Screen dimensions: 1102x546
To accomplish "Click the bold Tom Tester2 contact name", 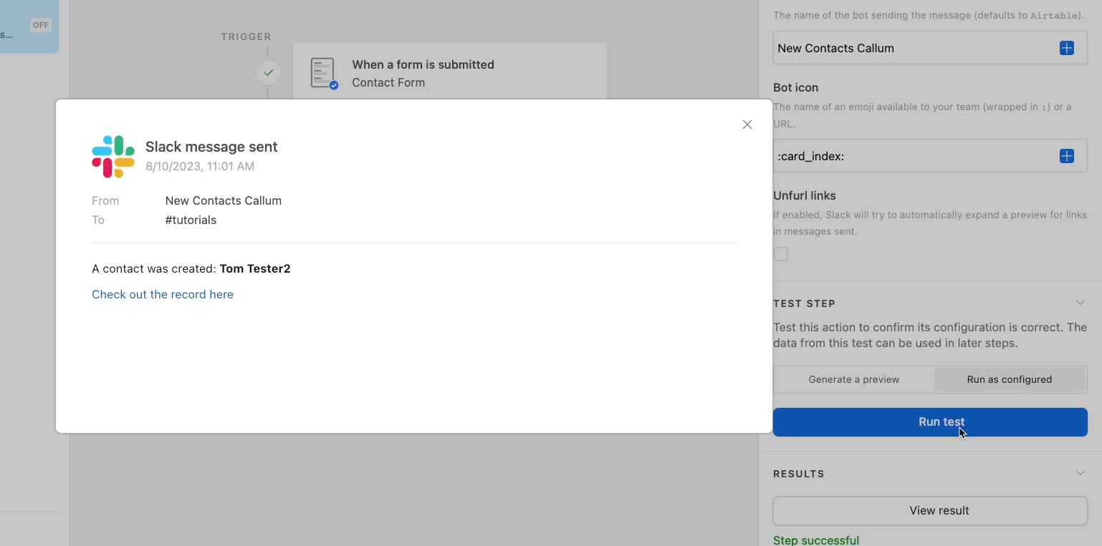I will 255,268.
